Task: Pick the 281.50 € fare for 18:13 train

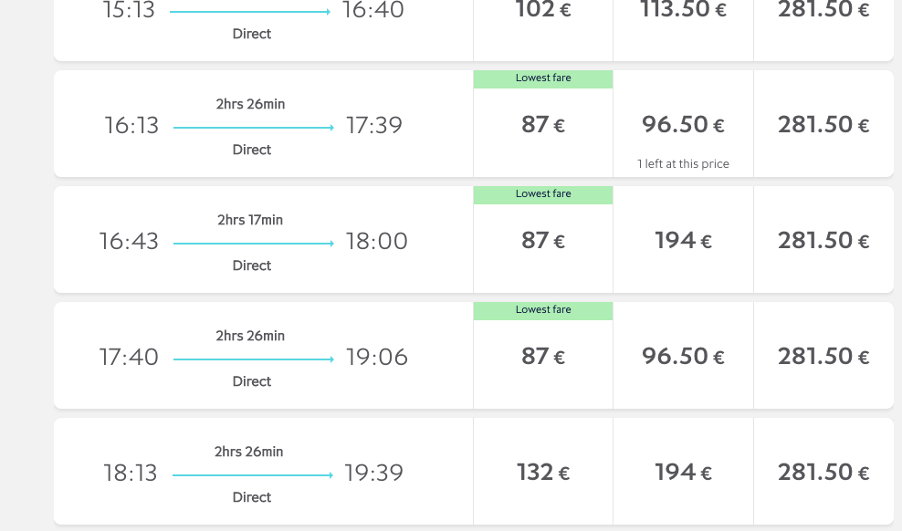Action: click(x=823, y=472)
